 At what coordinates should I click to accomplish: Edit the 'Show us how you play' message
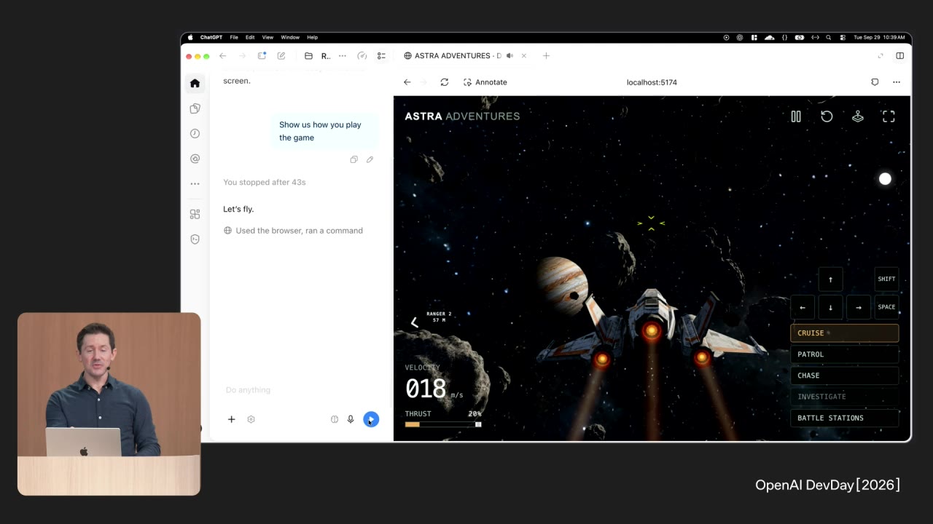click(x=370, y=159)
